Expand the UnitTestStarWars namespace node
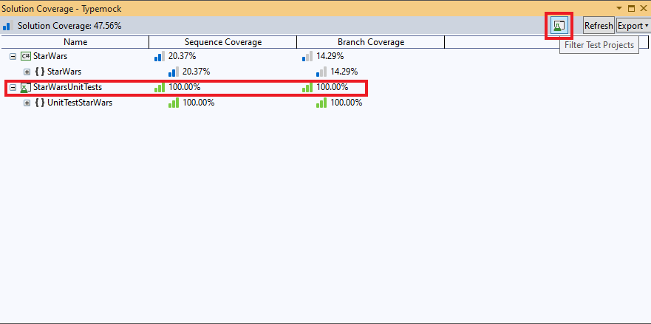This screenshot has width=651, height=324. [27, 103]
